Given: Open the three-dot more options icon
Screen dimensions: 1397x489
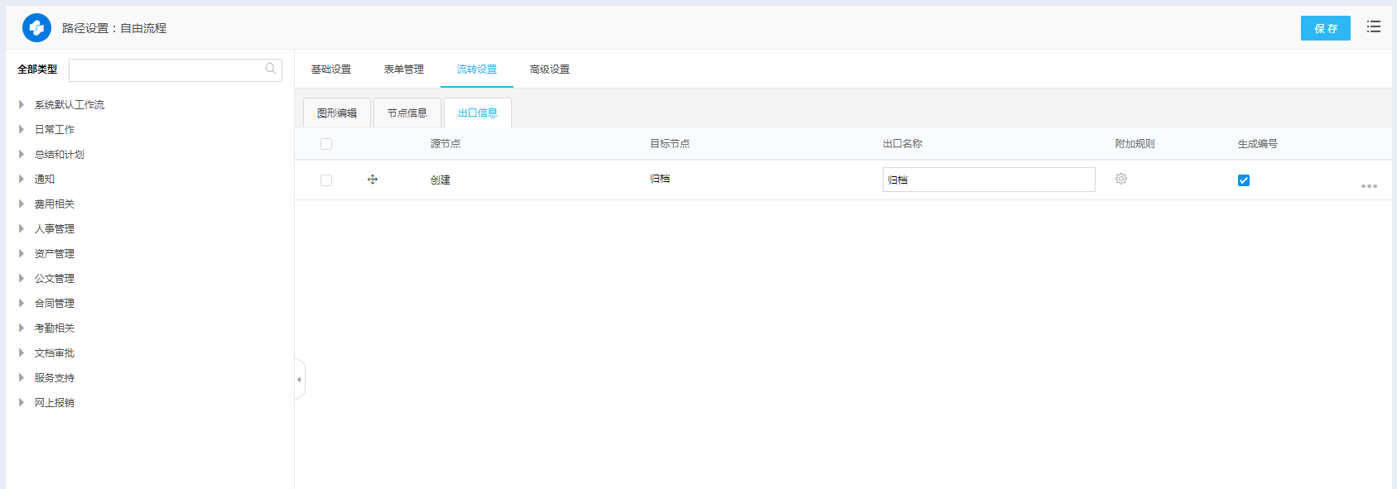Looking at the screenshot, I should [1369, 186].
